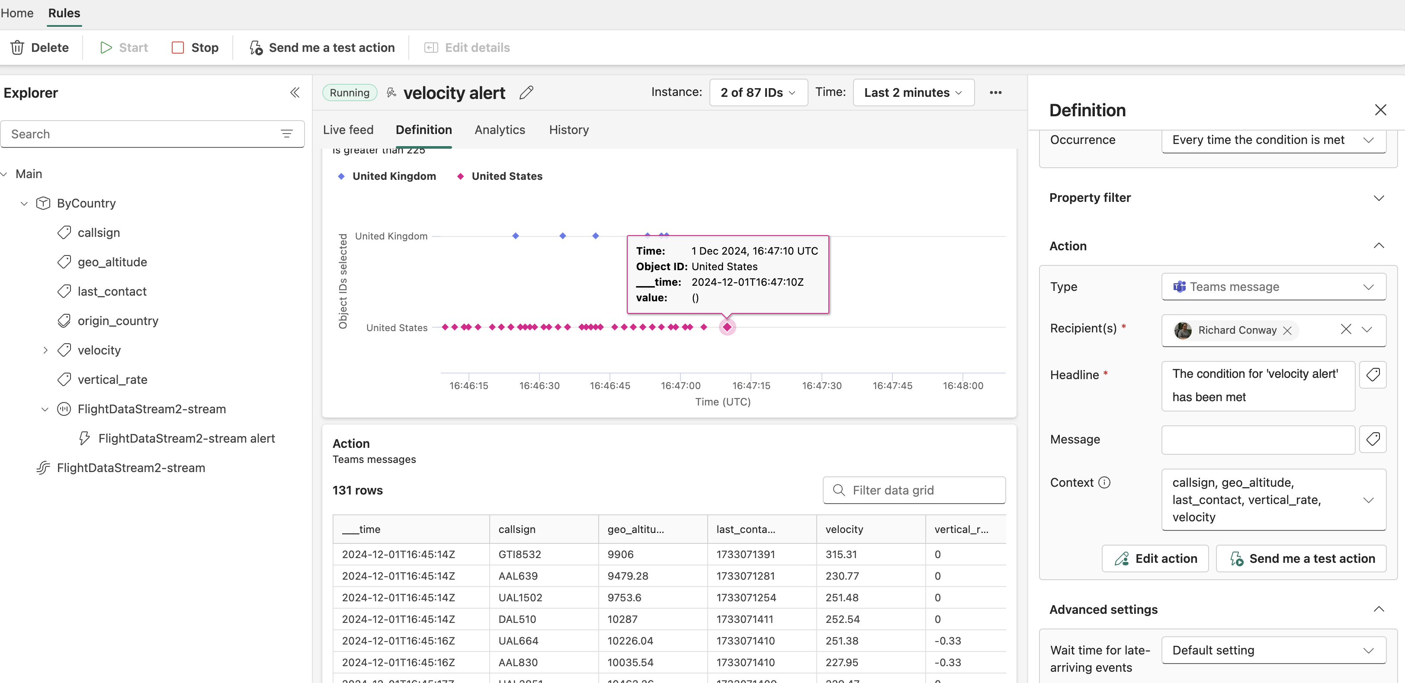Collapse the Main tree node
This screenshot has width=1405, height=683.
(4, 174)
